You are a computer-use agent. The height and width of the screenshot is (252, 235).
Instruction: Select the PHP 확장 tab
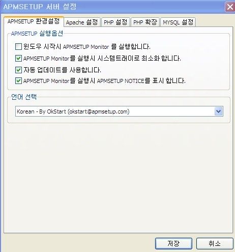click(145, 22)
